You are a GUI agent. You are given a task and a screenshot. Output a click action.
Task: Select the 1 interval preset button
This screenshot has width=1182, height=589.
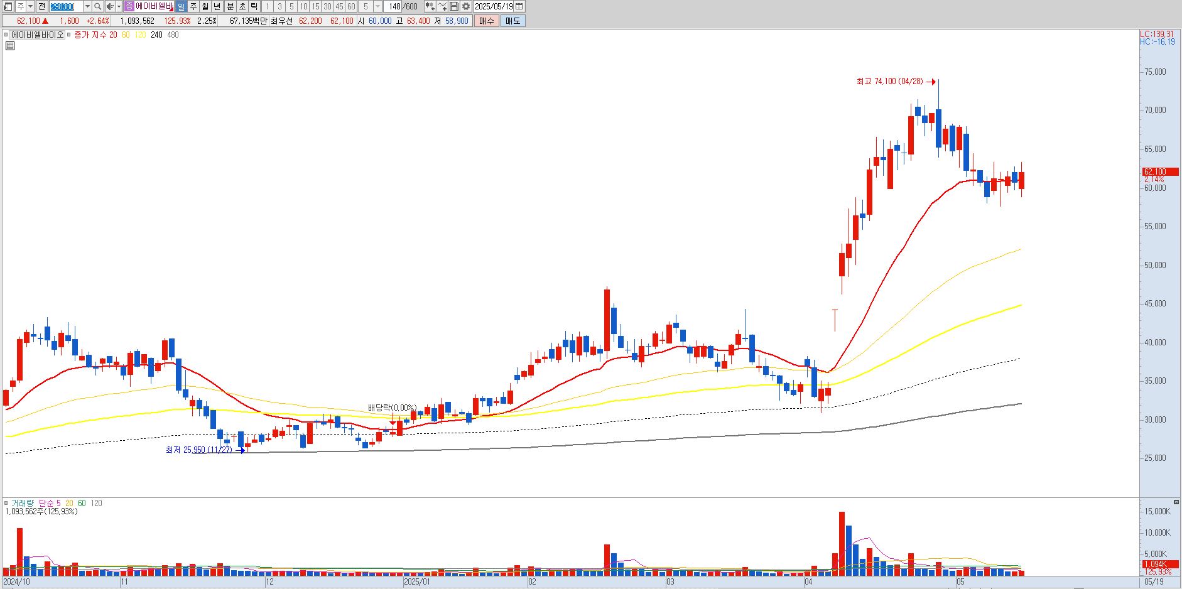tap(268, 6)
